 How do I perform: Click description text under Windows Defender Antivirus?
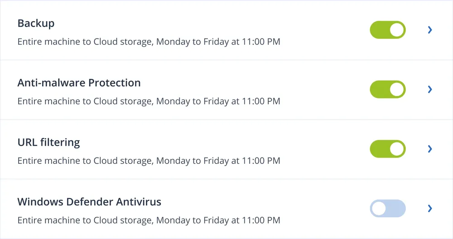click(149, 220)
